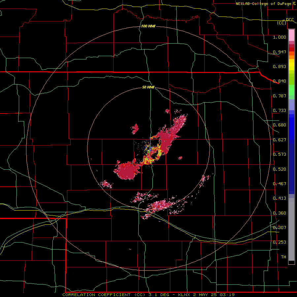Click the small isolated echo northwest of the radar

click(x=135, y=129)
